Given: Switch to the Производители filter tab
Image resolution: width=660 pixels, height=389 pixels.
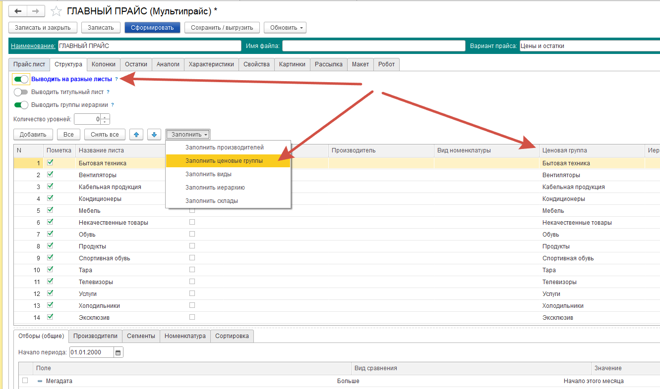Looking at the screenshot, I should click(95, 336).
